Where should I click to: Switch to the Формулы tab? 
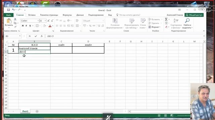point(67,15)
